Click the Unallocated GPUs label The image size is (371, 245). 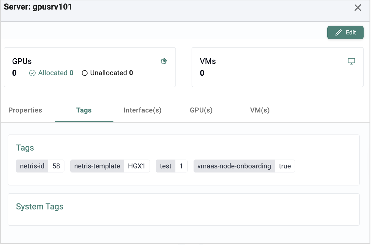pos(109,73)
